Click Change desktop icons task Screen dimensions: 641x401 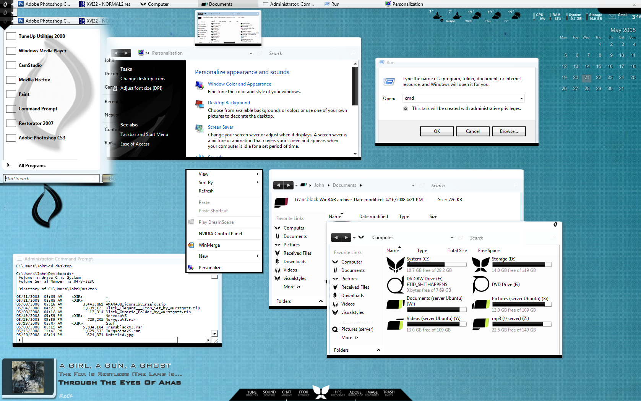tap(143, 79)
